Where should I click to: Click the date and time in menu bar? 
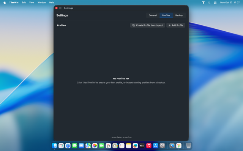point(230,3)
